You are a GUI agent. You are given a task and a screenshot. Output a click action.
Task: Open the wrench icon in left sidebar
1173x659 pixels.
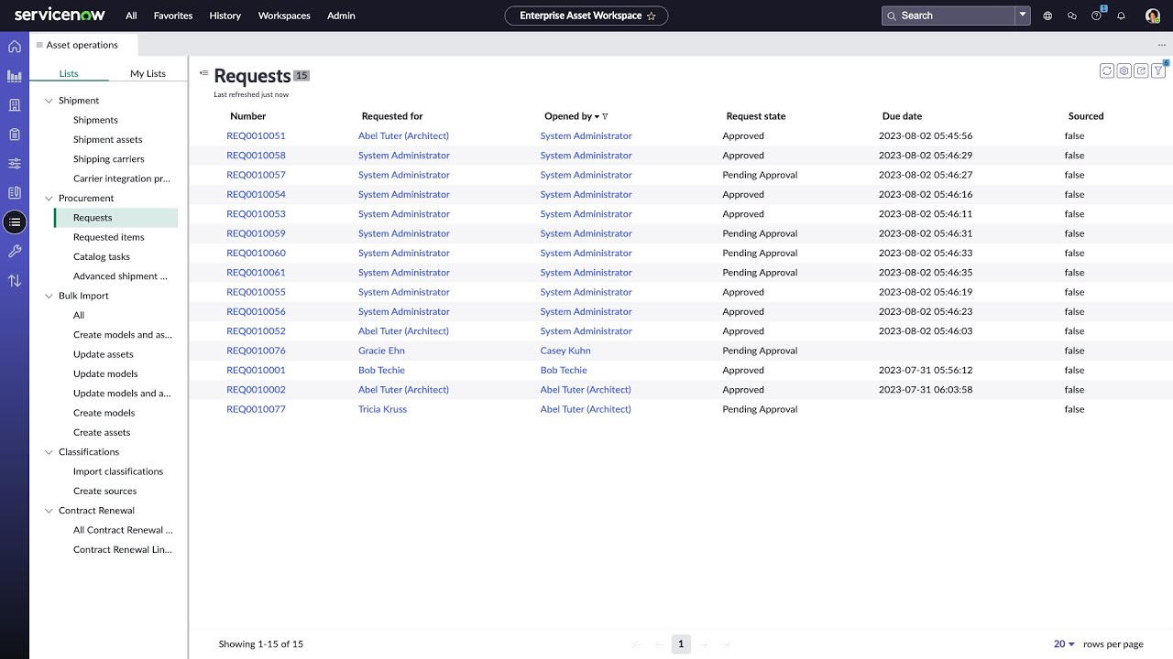15,252
